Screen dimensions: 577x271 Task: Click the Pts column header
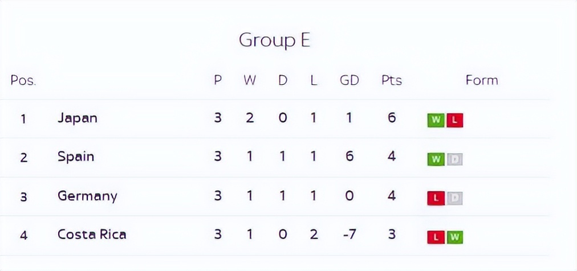[391, 80]
